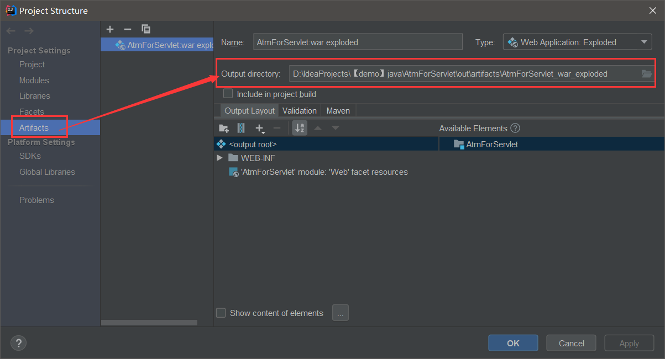Click the back navigation arrow

[x=11, y=30]
